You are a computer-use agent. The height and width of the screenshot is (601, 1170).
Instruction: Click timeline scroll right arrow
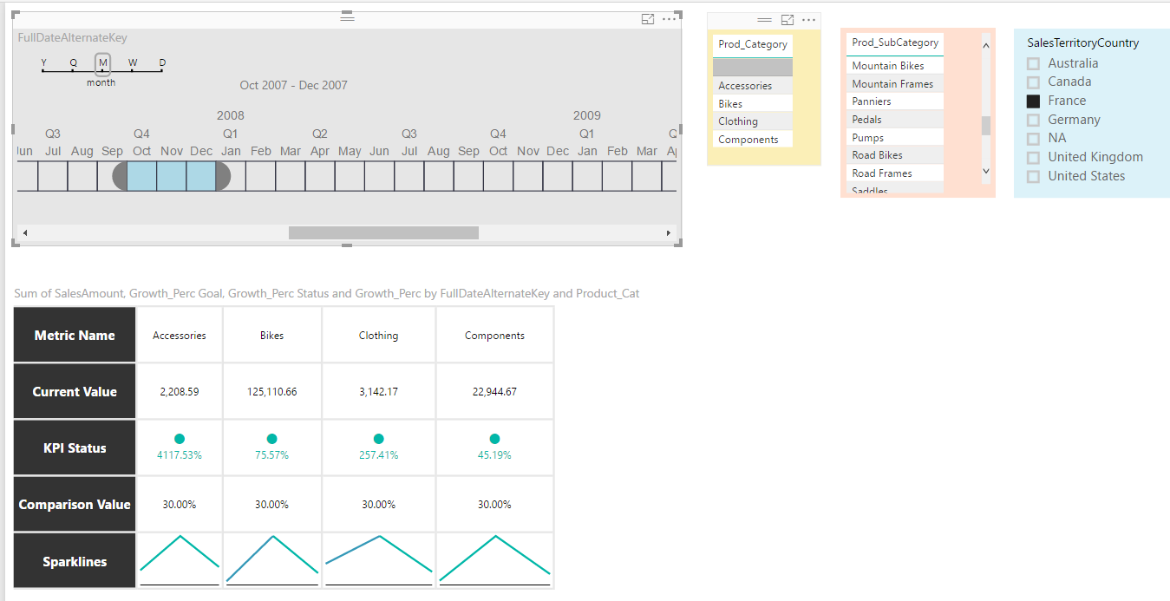[x=668, y=233]
